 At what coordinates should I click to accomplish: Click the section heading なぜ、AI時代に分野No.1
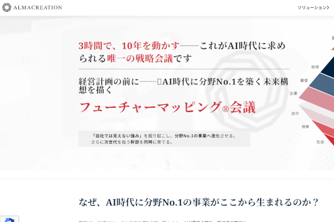click(x=131, y=202)
